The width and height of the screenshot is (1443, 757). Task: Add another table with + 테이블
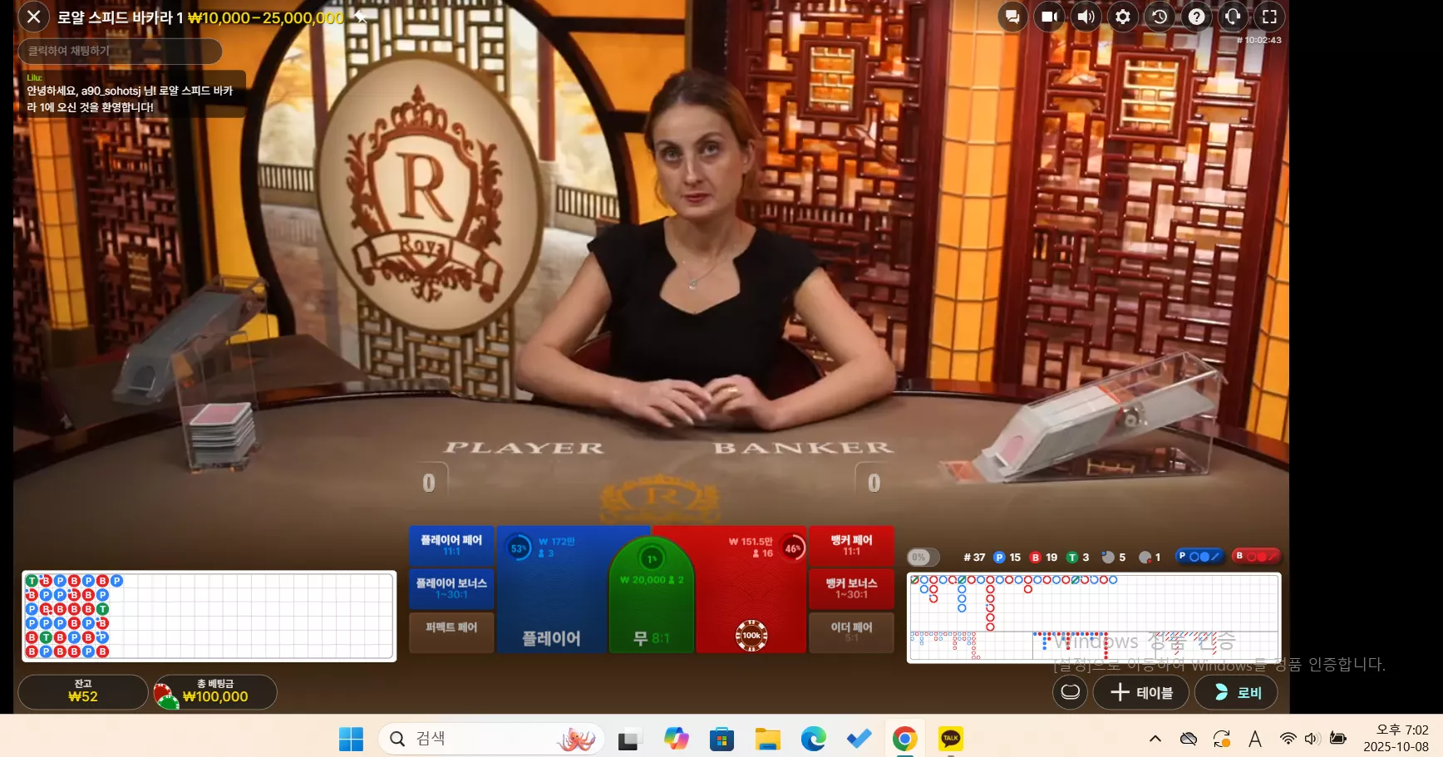click(1141, 692)
